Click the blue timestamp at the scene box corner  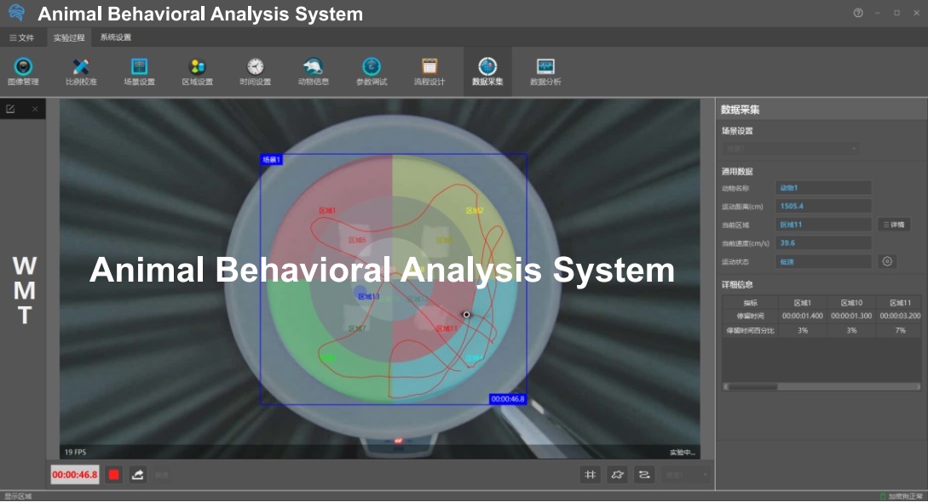[508, 399]
